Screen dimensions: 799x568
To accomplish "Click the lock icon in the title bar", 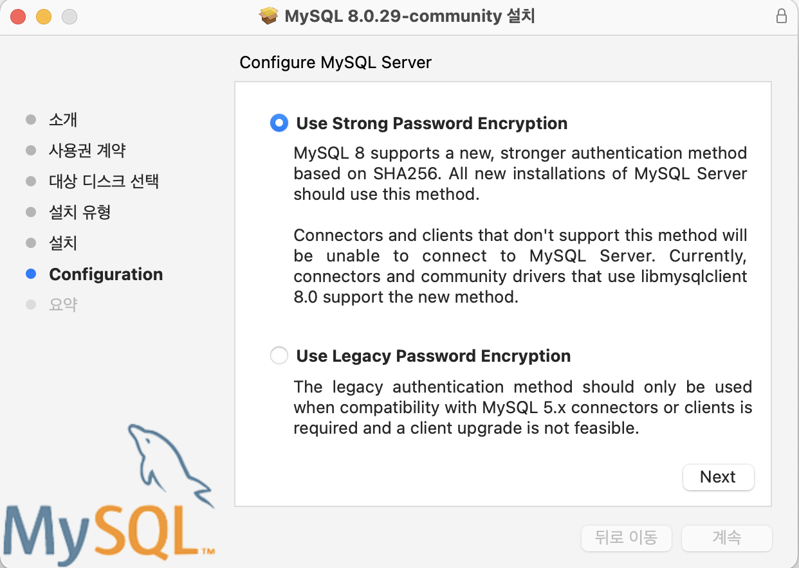I will point(782,16).
